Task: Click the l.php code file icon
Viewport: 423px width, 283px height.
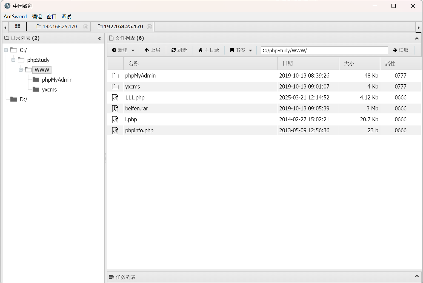Action: (x=115, y=119)
